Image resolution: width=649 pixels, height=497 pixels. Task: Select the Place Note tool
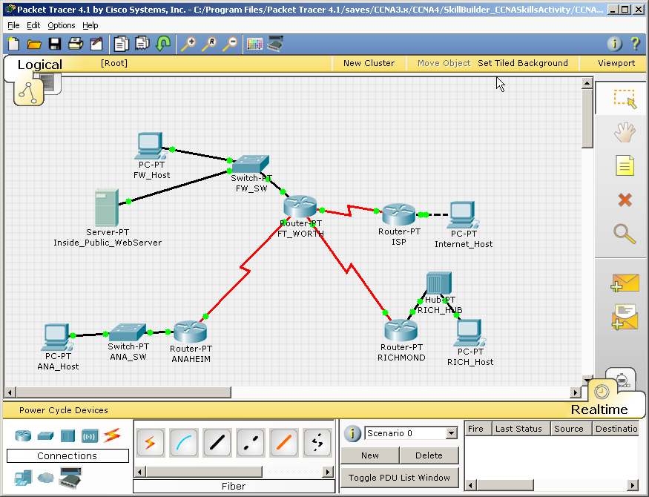pyautogui.click(x=625, y=165)
